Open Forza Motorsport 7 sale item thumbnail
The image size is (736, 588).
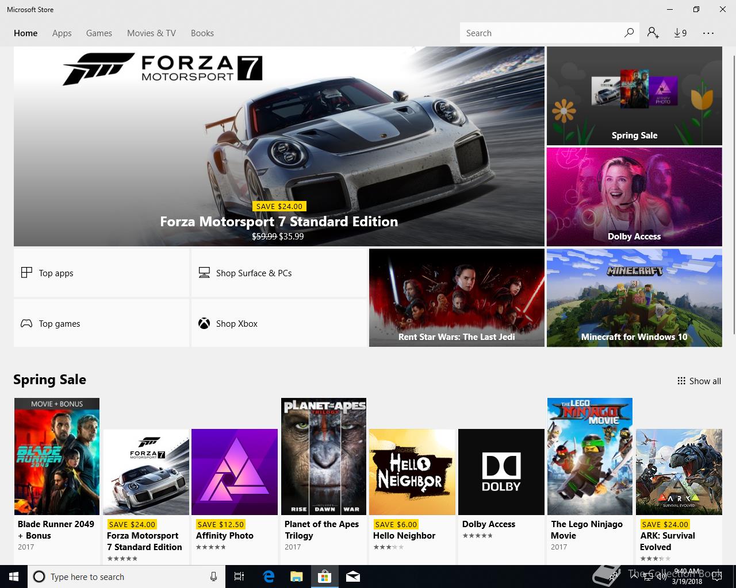pyautogui.click(x=146, y=472)
